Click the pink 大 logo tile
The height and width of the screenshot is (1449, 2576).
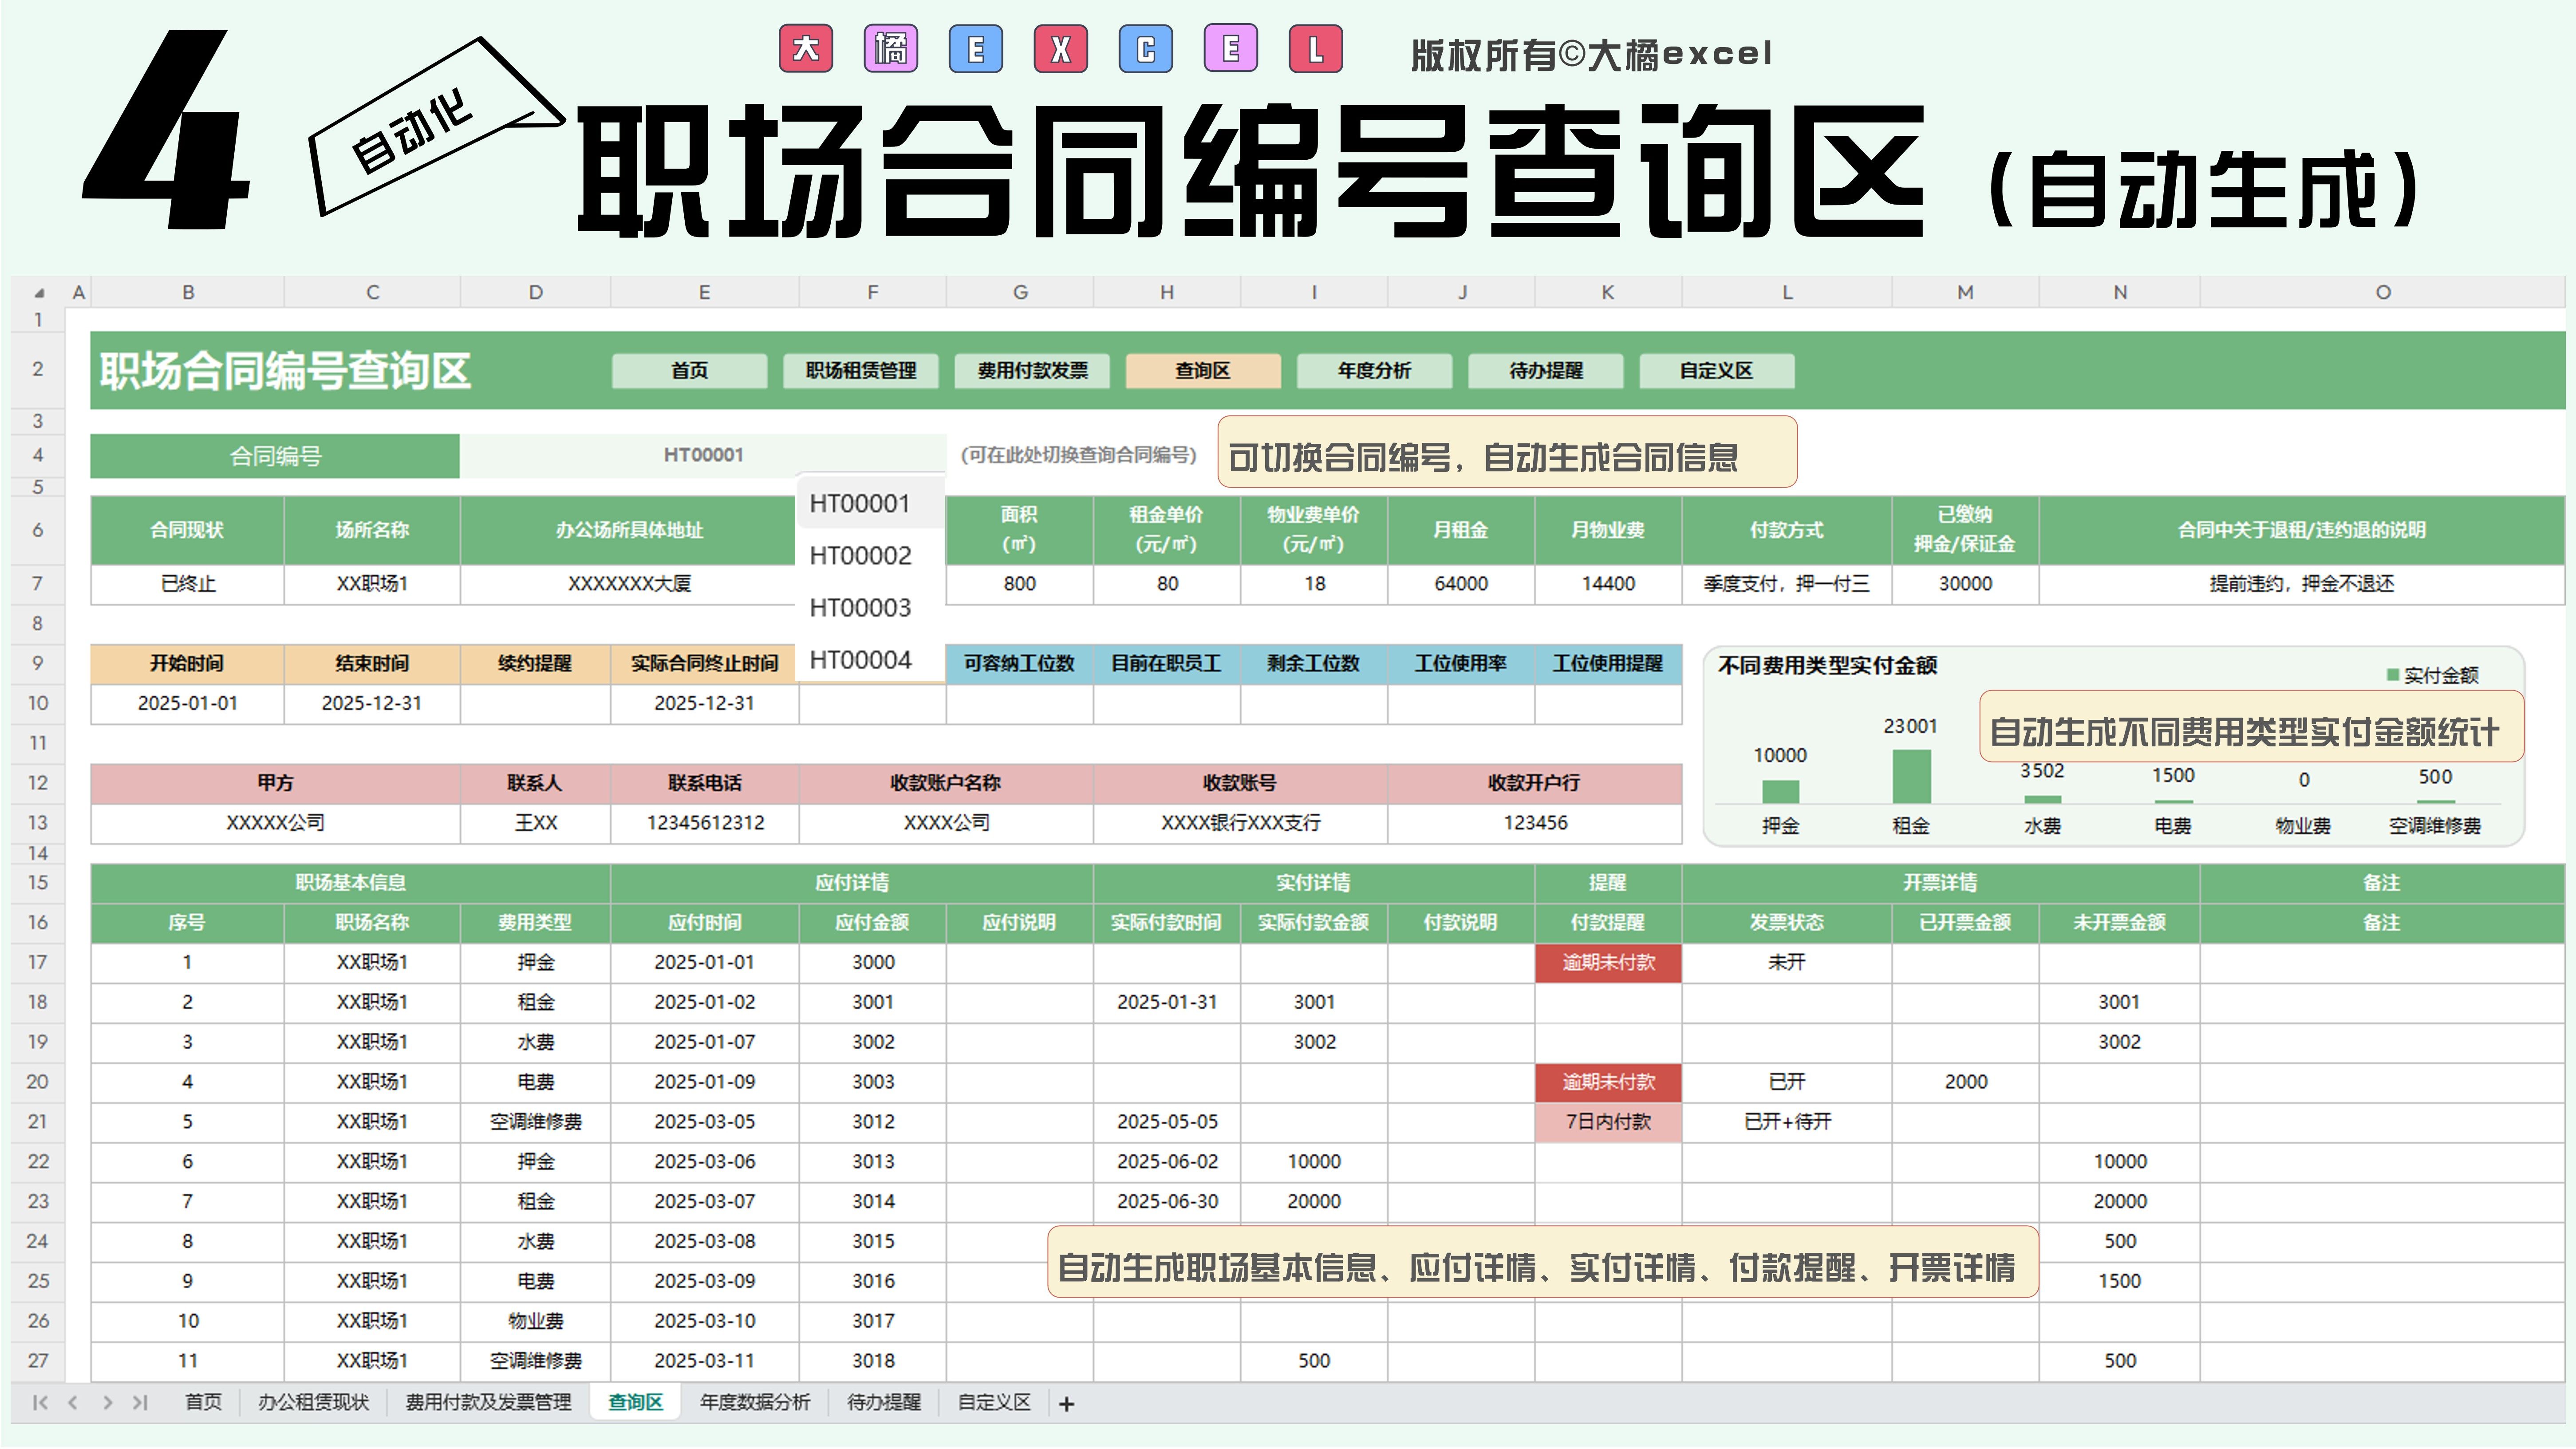coord(806,49)
